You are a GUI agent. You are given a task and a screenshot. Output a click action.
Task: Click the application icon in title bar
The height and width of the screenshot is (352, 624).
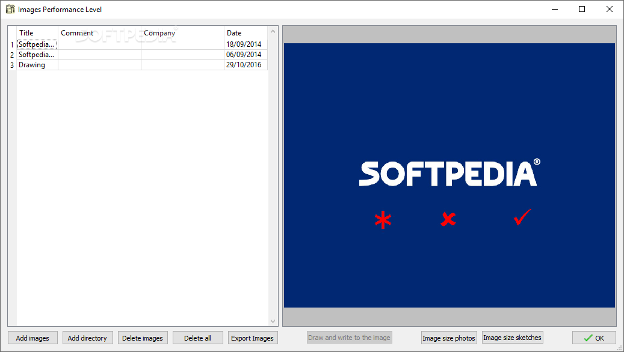(x=10, y=9)
